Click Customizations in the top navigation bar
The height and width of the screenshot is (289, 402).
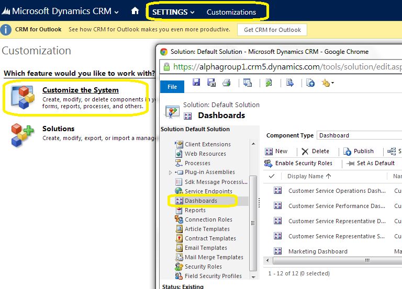pos(231,12)
